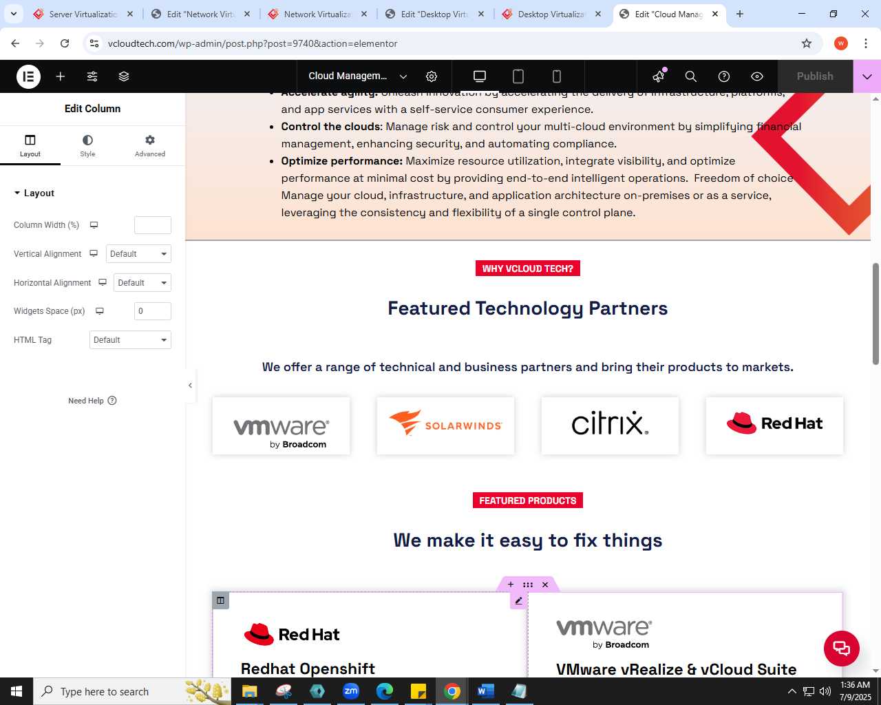Click the Windows Start button

point(17,691)
